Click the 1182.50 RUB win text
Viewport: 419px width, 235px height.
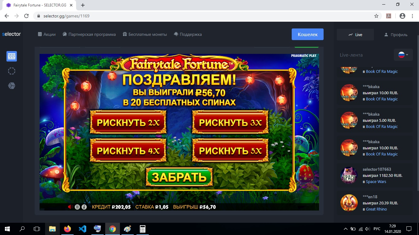[382, 176]
